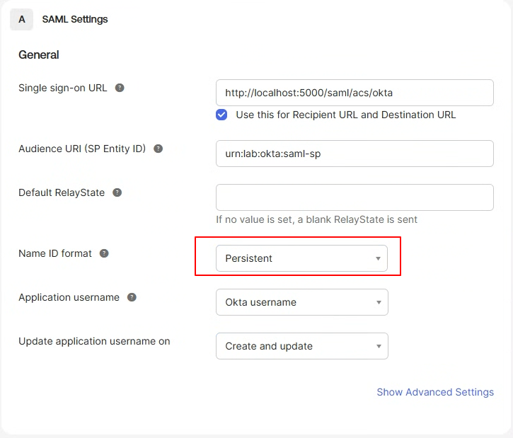Click Show Advanced Settings link
Image resolution: width=513 pixels, height=438 pixels.
pyautogui.click(x=435, y=392)
